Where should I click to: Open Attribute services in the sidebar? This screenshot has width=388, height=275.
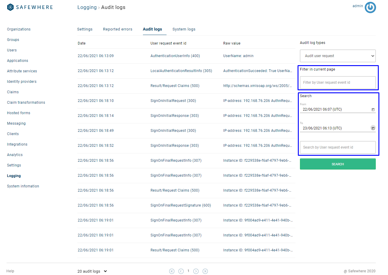pyautogui.click(x=22, y=71)
